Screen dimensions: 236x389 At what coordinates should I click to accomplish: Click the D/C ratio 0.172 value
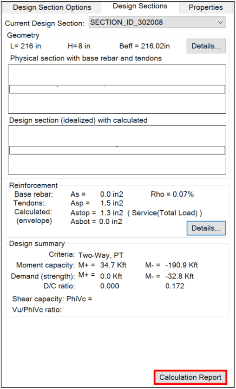(175, 286)
